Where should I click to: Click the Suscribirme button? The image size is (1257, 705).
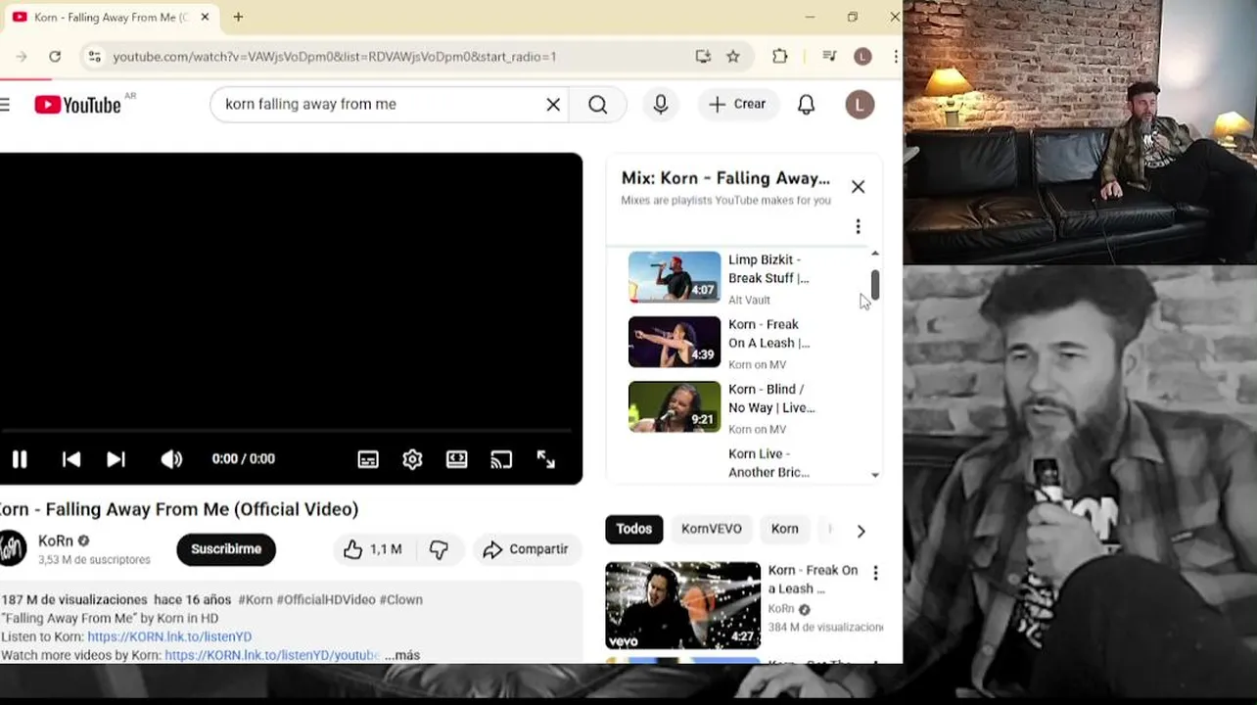coord(226,549)
